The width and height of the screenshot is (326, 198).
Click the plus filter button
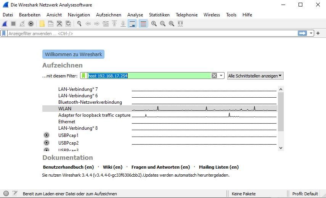click(x=318, y=33)
